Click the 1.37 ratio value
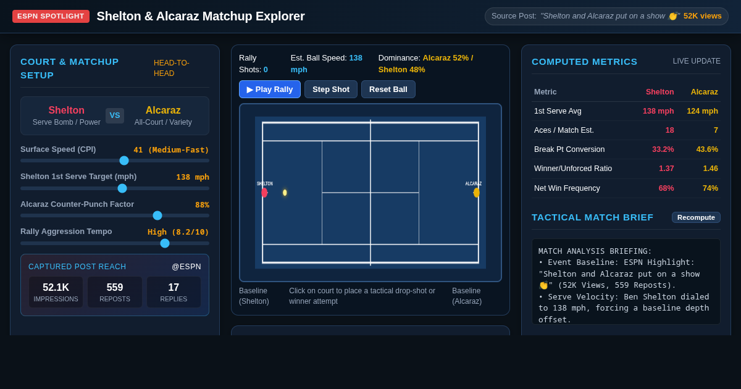This screenshot has height=389, width=741. pos(666,169)
